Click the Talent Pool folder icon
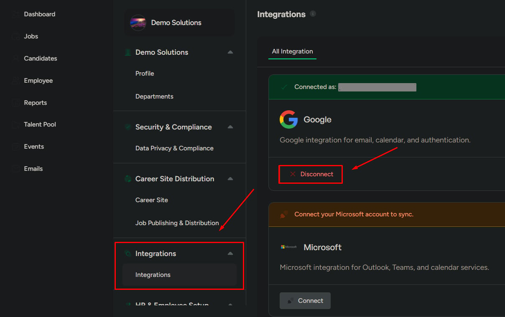This screenshot has width=505, height=317. pyautogui.click(x=15, y=124)
